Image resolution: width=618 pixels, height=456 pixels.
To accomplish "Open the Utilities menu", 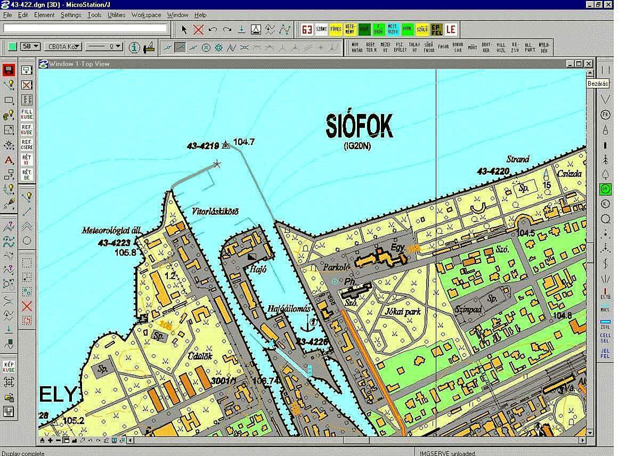I will coord(116,15).
